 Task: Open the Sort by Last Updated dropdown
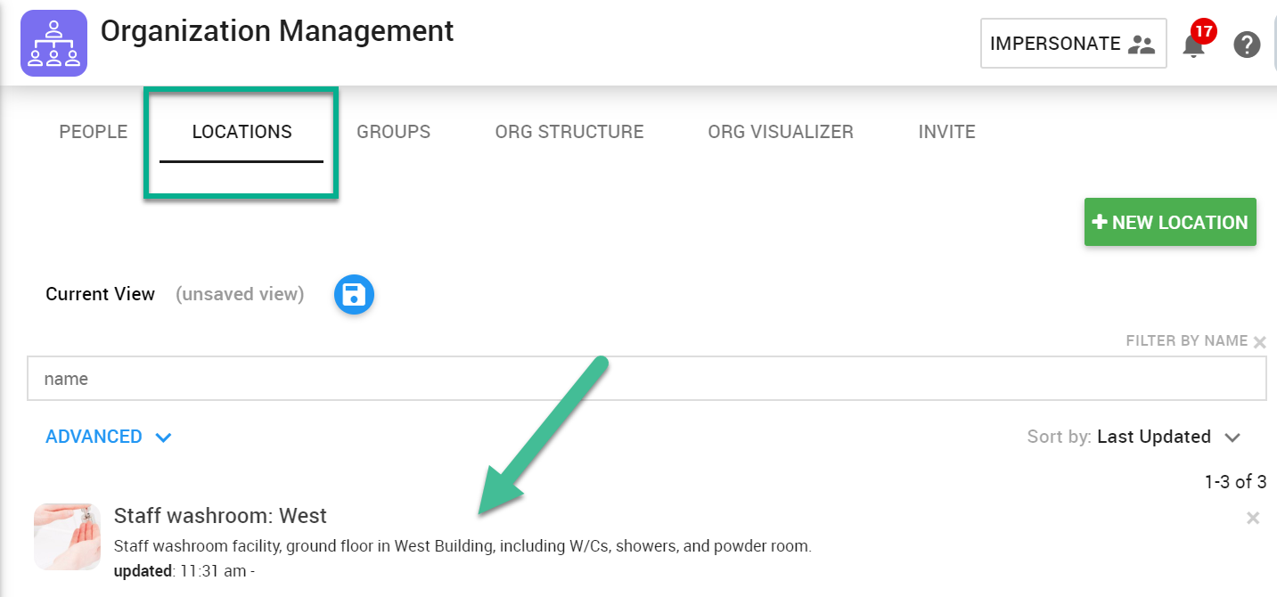[1134, 437]
